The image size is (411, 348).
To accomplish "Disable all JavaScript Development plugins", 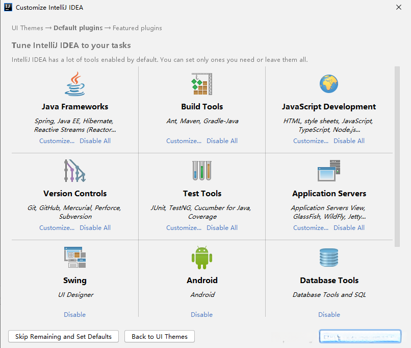I will pyautogui.click(x=349, y=141).
